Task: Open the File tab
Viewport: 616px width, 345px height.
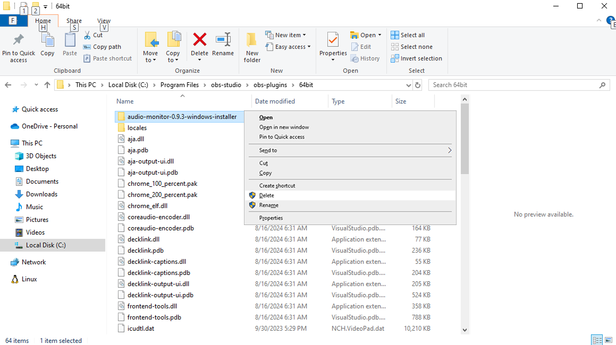Action: tap(13, 21)
